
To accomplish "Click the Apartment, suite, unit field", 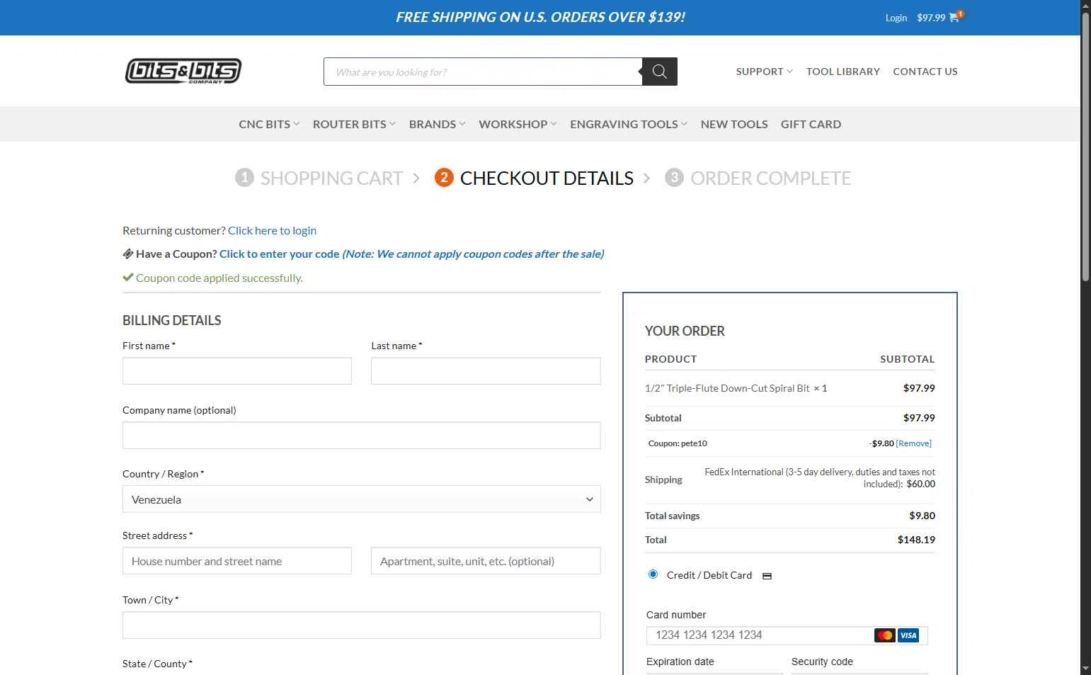I will pos(486,561).
